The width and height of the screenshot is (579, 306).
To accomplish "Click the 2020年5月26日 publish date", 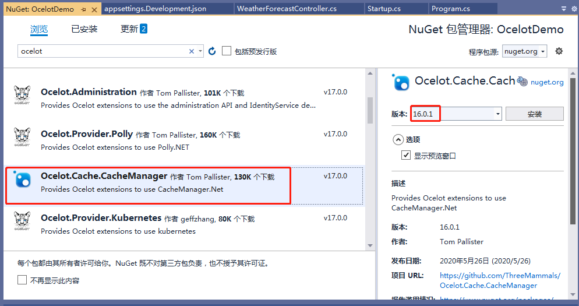I will (485, 261).
